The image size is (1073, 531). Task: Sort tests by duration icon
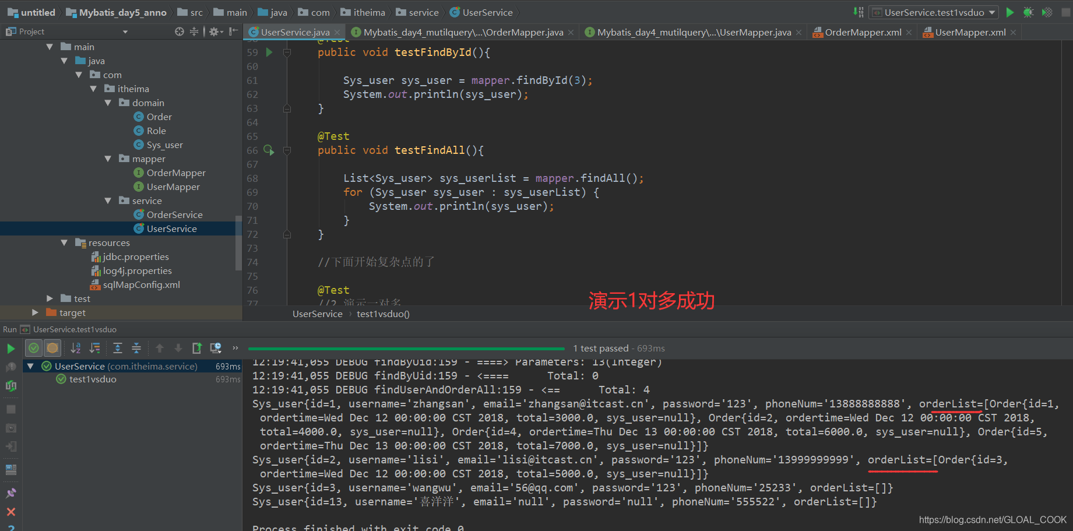[x=94, y=348]
